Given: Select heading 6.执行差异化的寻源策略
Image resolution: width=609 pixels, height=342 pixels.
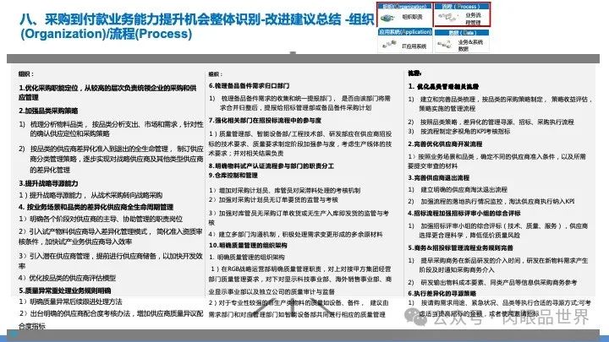Looking at the screenshot, I should click(x=442, y=293).
